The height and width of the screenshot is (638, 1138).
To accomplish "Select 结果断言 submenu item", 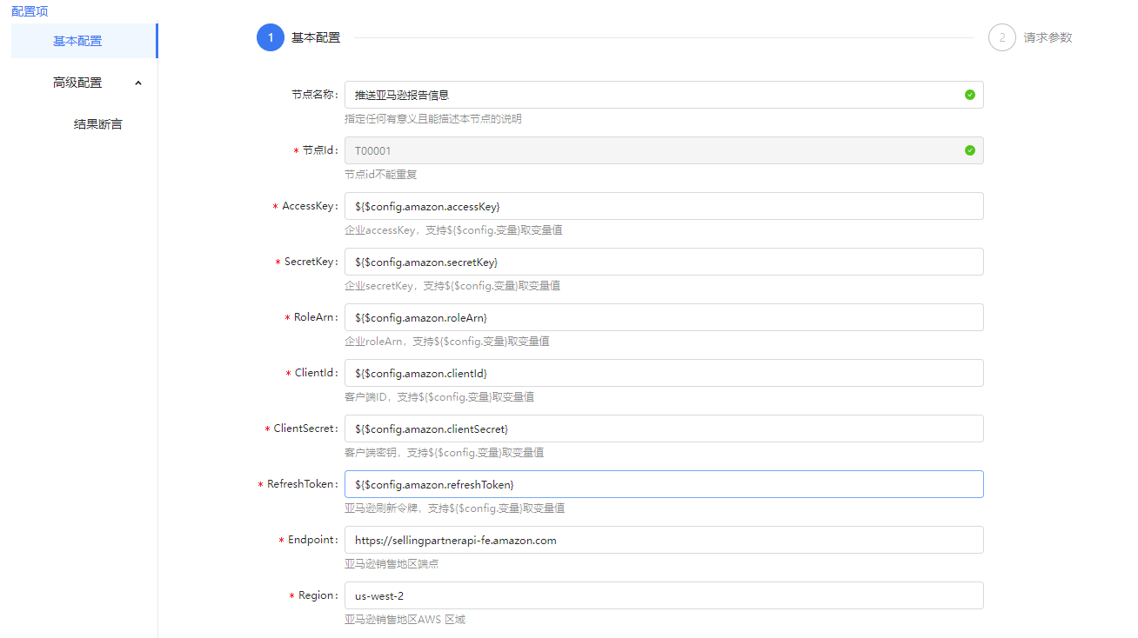I will point(98,124).
